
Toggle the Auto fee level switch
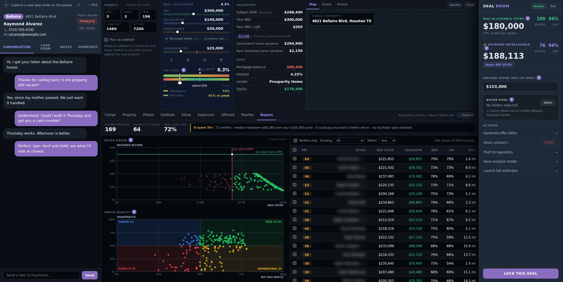[x=201, y=69]
